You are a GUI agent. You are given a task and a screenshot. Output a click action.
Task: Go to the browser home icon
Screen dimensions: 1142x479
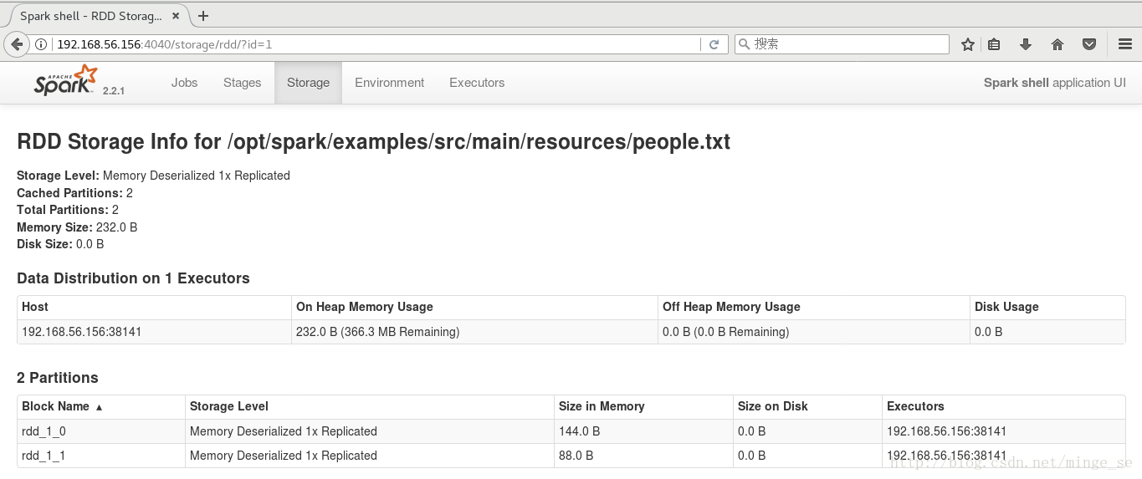click(x=1058, y=44)
